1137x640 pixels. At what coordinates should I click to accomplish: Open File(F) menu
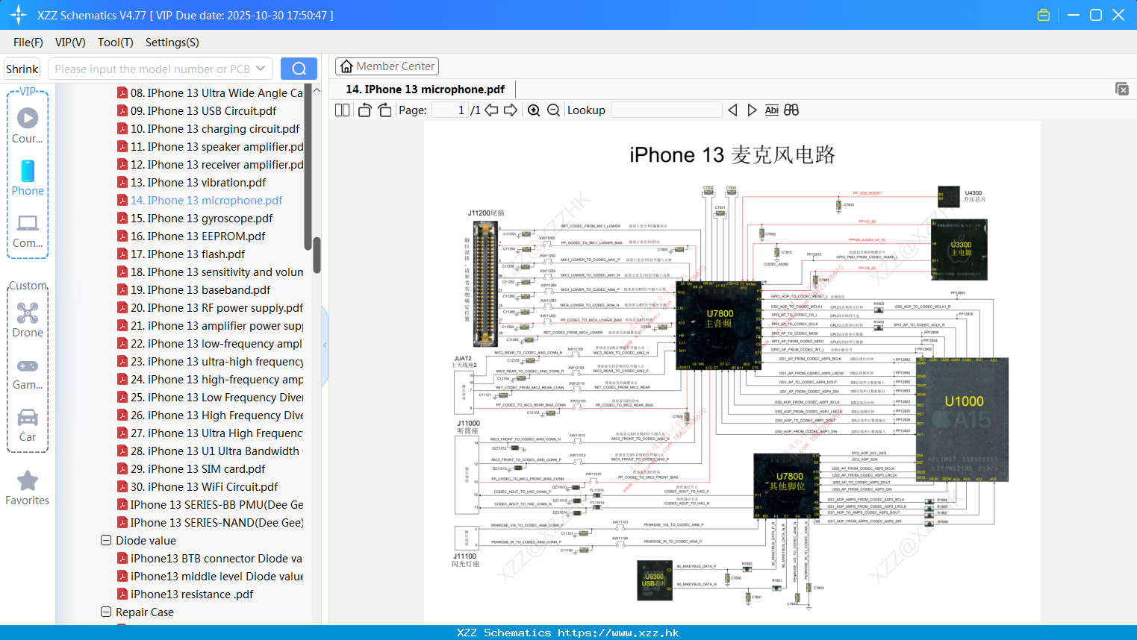pyautogui.click(x=28, y=43)
